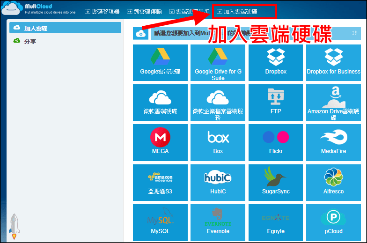
Task: Choose the Flickr tile
Action: click(x=275, y=142)
